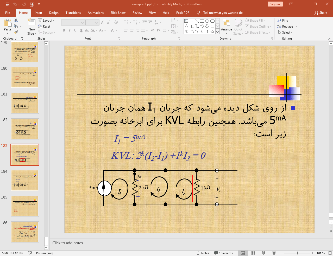This screenshot has height=256, width=333.
Task: Toggle Underline formatting
Action: point(75,30)
